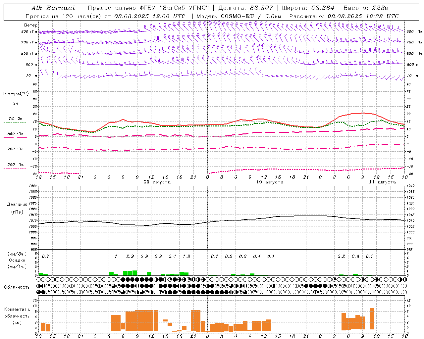
Task: Click the Давление pressure panel label
Action: pyautogui.click(x=17, y=205)
